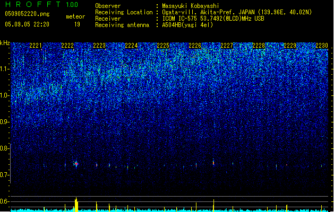Screen dimensions: 334x212
Task: Select the file name 0509052220.png
Action: coord(27,14)
